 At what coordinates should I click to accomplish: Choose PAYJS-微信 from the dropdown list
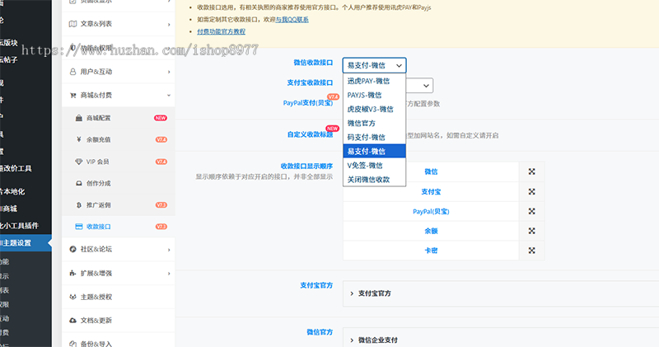coord(374,95)
